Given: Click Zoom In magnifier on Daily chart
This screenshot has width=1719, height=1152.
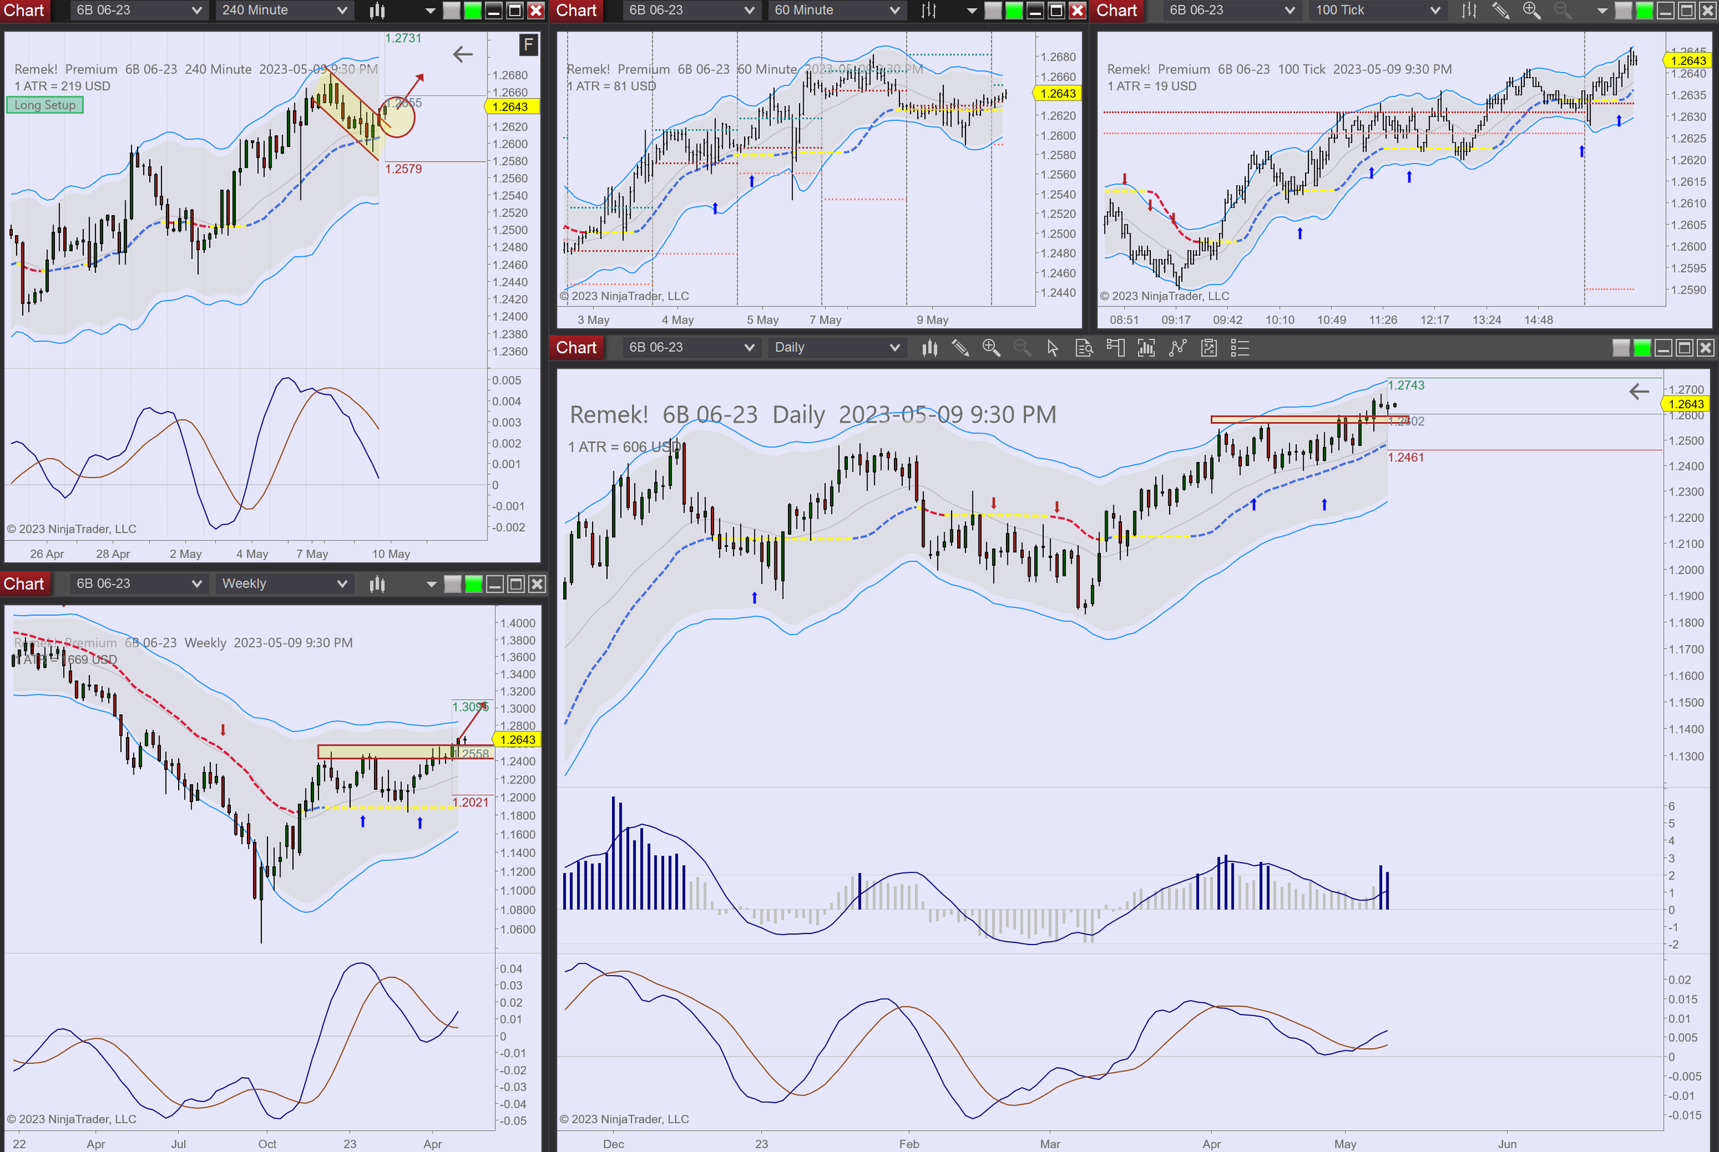Looking at the screenshot, I should coord(991,348).
